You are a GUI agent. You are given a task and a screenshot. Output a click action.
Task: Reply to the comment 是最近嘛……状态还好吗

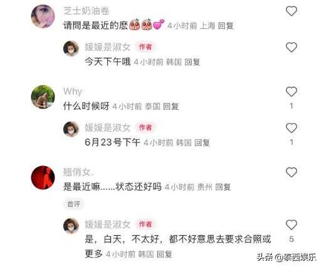coord(223,187)
